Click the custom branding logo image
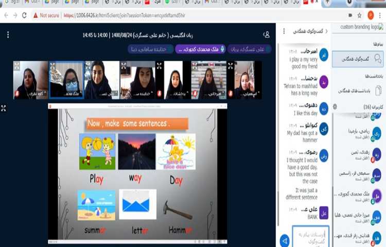Screen dimensions: 386x247 coord(362,27)
